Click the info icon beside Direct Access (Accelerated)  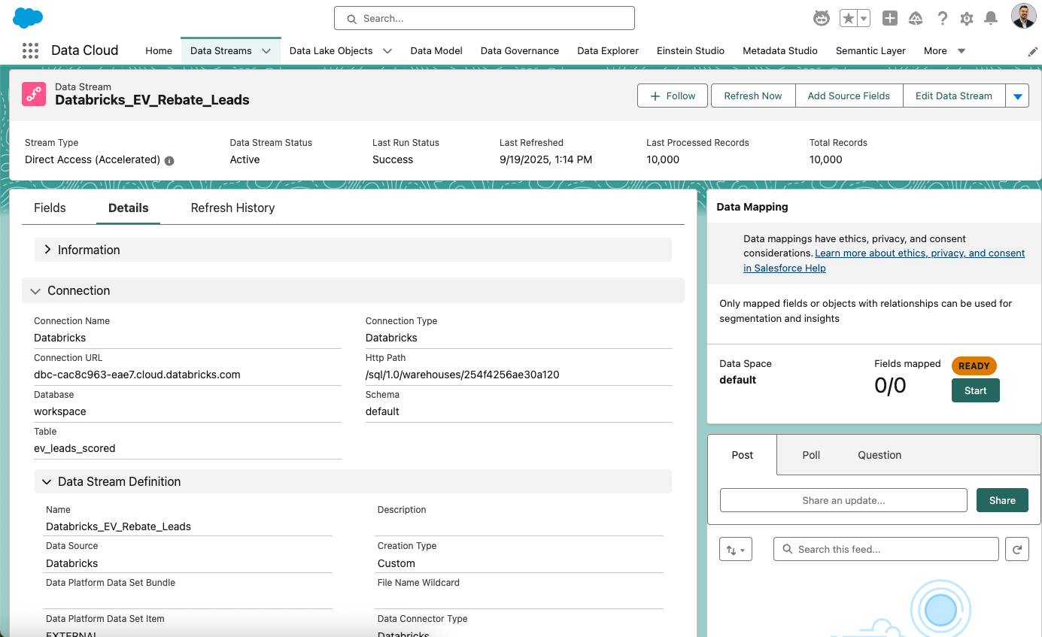click(x=169, y=160)
